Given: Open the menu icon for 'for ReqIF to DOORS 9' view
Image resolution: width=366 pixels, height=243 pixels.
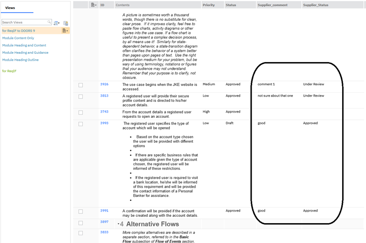Looking at the screenshot, I should [65, 31].
